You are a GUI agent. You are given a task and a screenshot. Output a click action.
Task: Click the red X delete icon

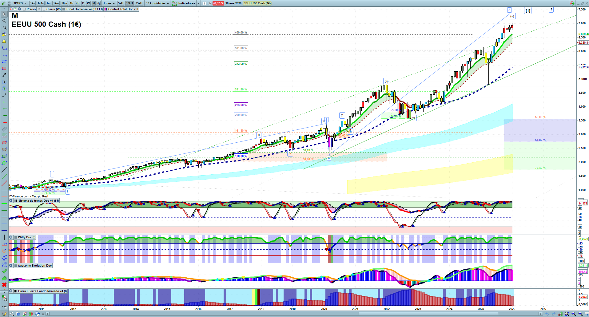[4, 285]
